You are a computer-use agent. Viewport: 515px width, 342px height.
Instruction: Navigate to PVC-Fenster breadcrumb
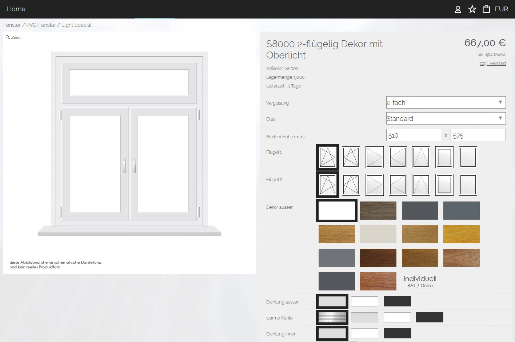[41, 25]
